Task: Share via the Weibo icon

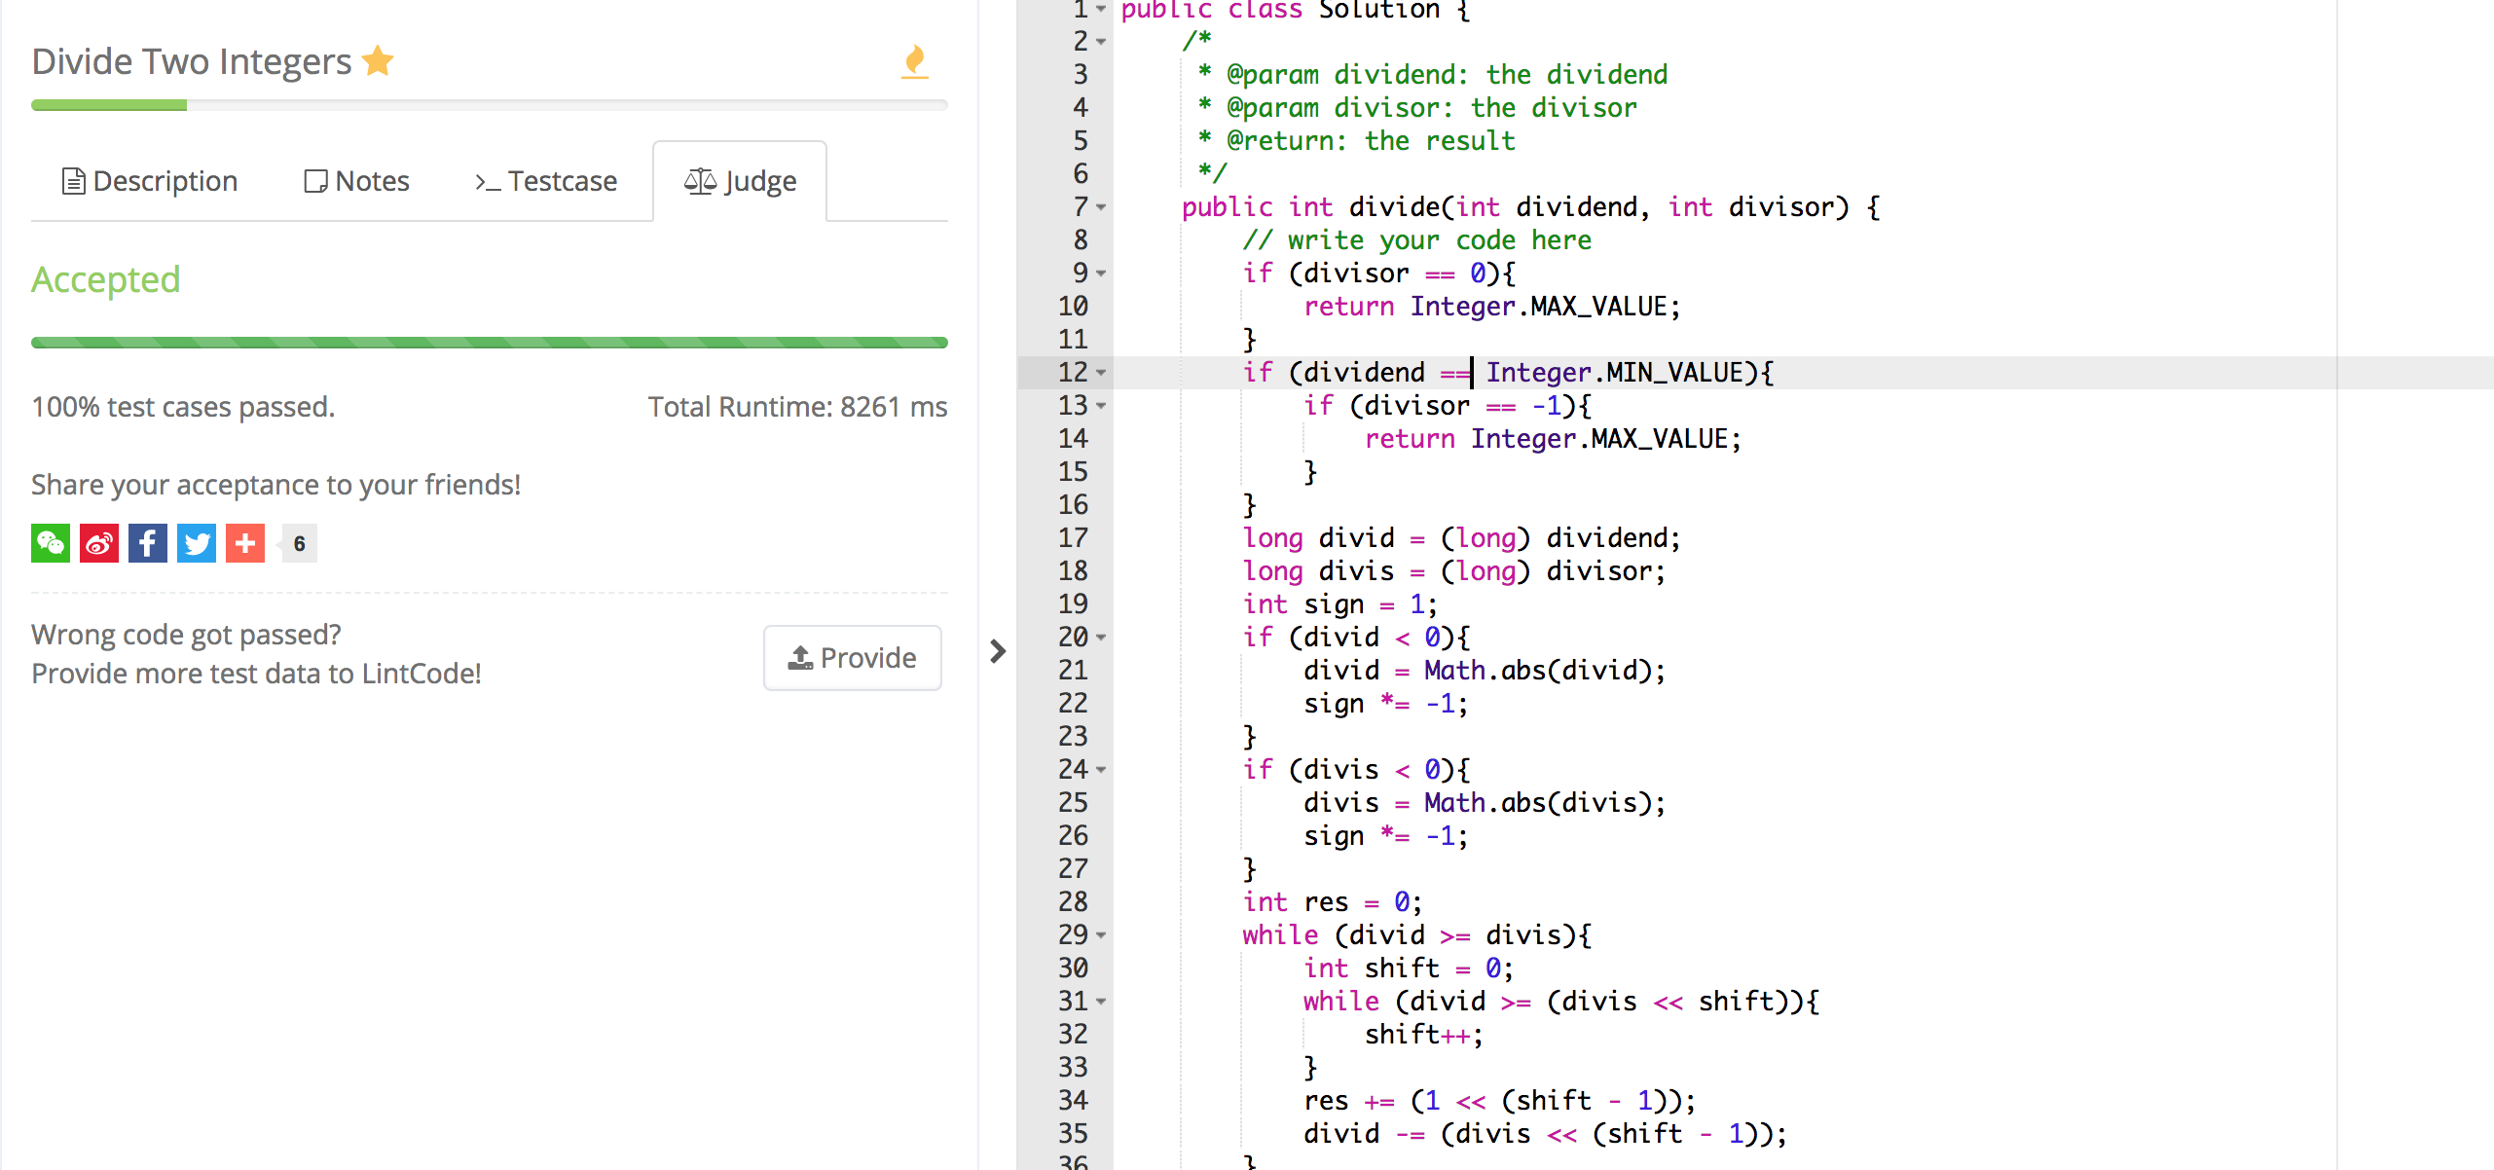Action: (x=99, y=543)
